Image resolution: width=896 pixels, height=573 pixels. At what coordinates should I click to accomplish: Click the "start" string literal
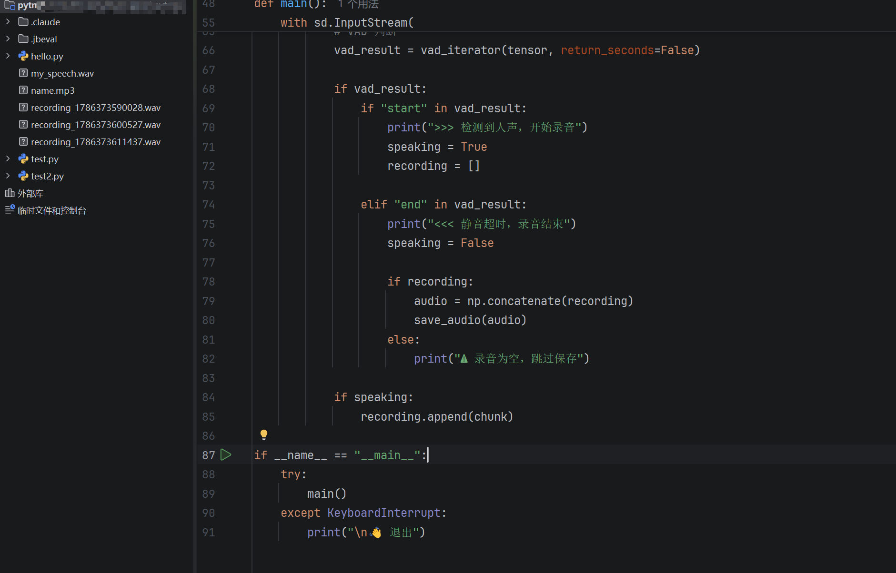click(404, 109)
